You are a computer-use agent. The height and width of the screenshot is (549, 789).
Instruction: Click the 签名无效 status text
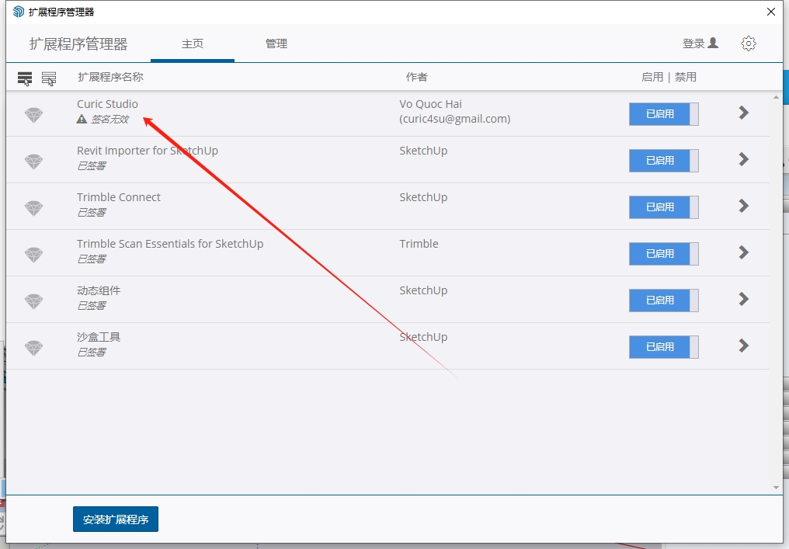click(x=109, y=120)
